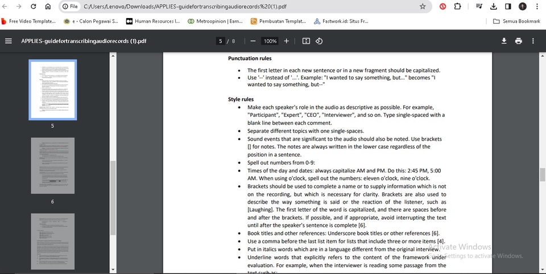
Task: Open Free Video Template bookmark
Action: [28, 21]
